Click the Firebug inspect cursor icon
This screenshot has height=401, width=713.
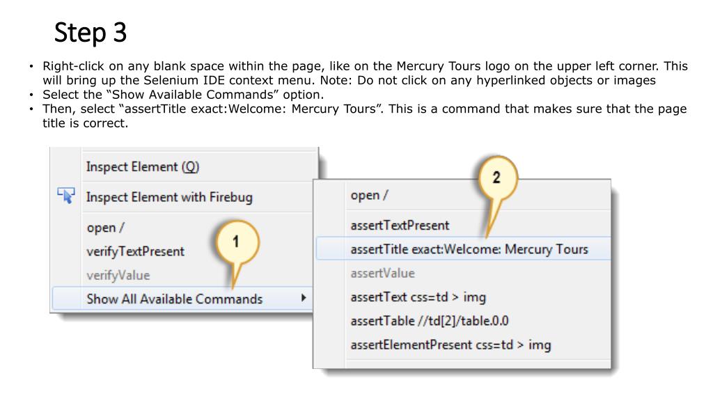pos(66,196)
